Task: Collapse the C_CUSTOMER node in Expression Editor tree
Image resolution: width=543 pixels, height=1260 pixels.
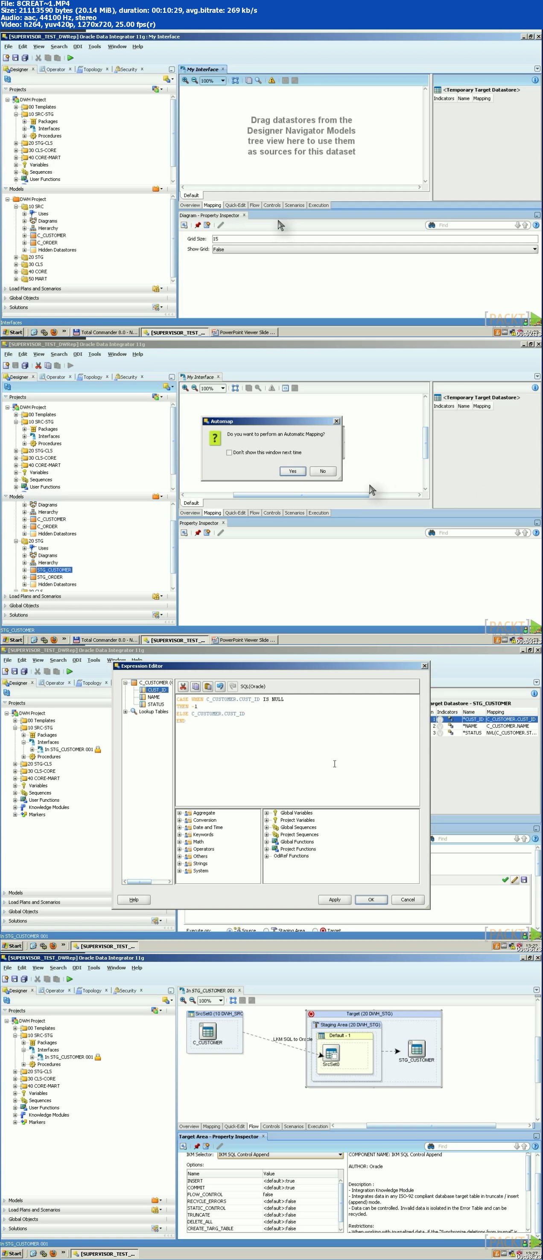Action: coord(125,683)
